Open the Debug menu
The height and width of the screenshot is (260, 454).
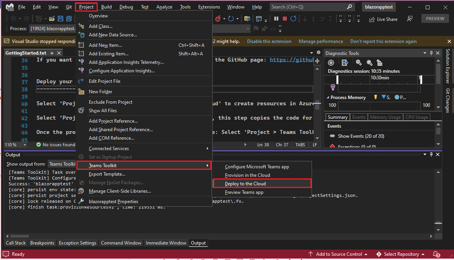126,7
